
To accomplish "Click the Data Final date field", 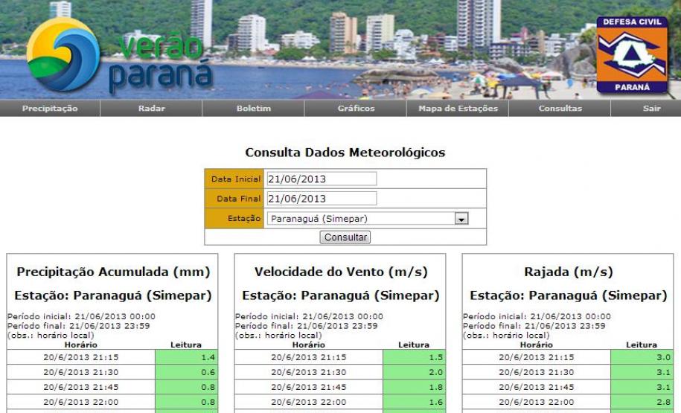I will coord(321,198).
